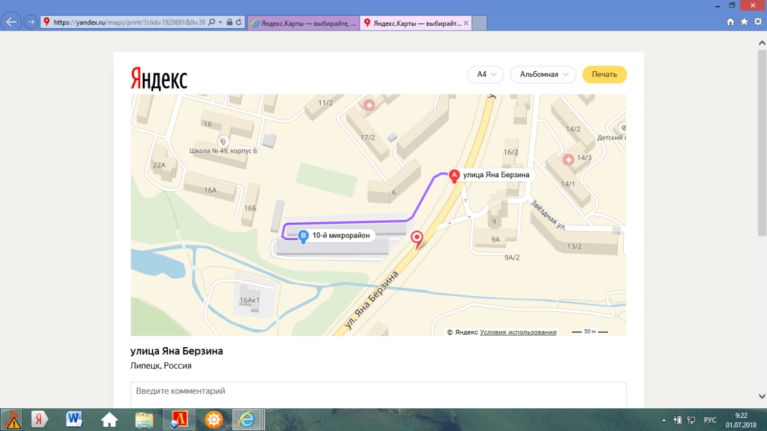Click the medical cross icon near 17/2

click(x=369, y=105)
